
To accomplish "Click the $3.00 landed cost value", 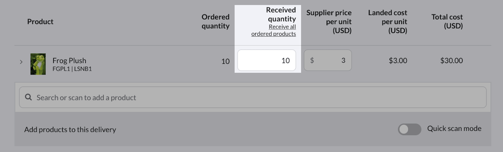I will click(x=398, y=61).
